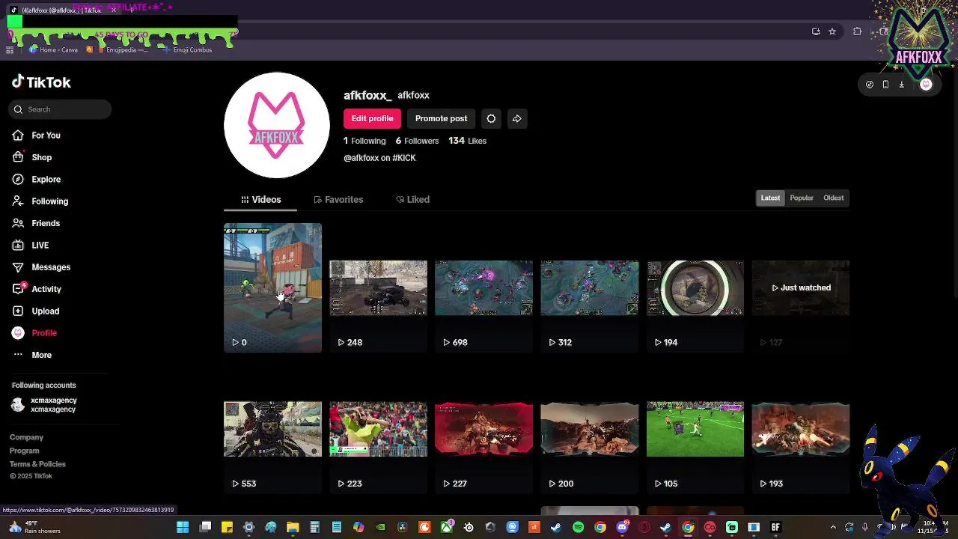This screenshot has width=958, height=539.
Task: Click the TikTok search field
Action: pyautogui.click(x=61, y=109)
